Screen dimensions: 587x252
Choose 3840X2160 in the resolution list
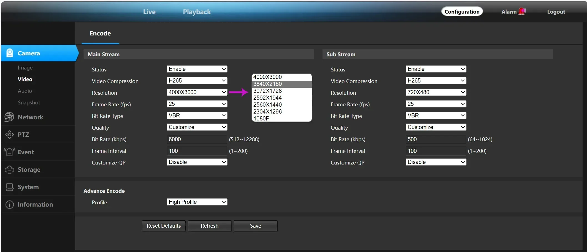pyautogui.click(x=282, y=84)
